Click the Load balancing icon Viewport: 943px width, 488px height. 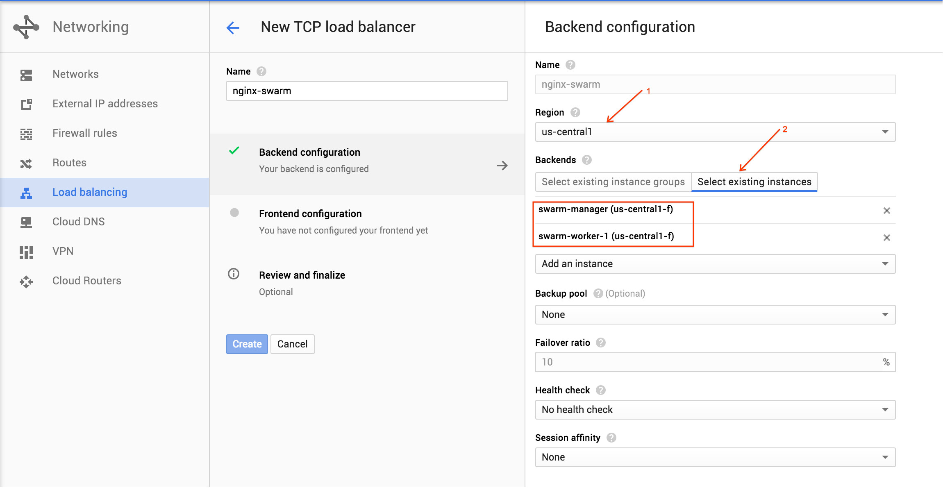coord(26,193)
